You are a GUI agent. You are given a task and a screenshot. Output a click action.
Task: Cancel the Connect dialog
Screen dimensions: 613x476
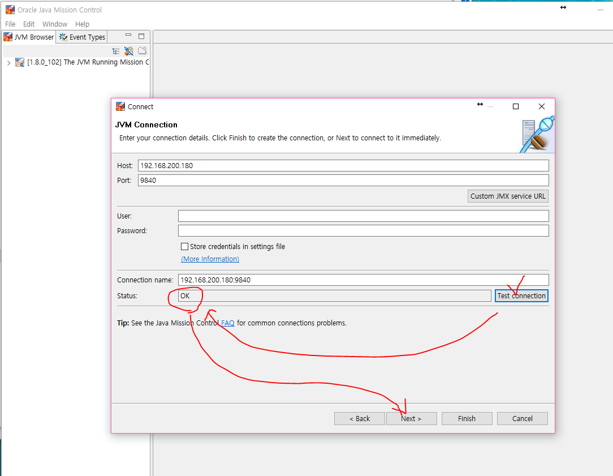click(523, 418)
